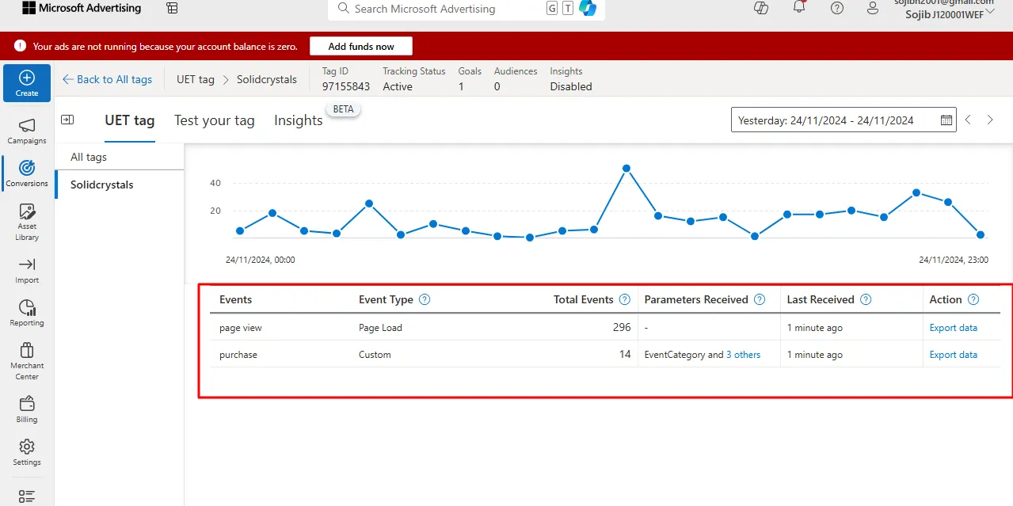Select All tags in the side list
Viewport: 1013px width, 506px height.
[120, 157]
